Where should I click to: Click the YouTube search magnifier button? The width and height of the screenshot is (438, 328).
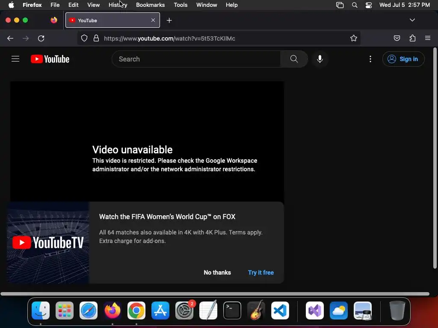tap(294, 59)
